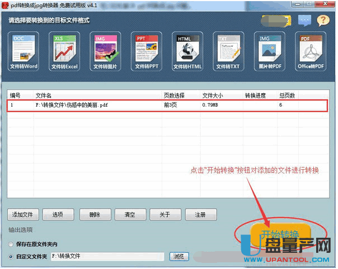Pick the 图片转PDF conversion icon
The image size is (338, 269).
[270, 51]
